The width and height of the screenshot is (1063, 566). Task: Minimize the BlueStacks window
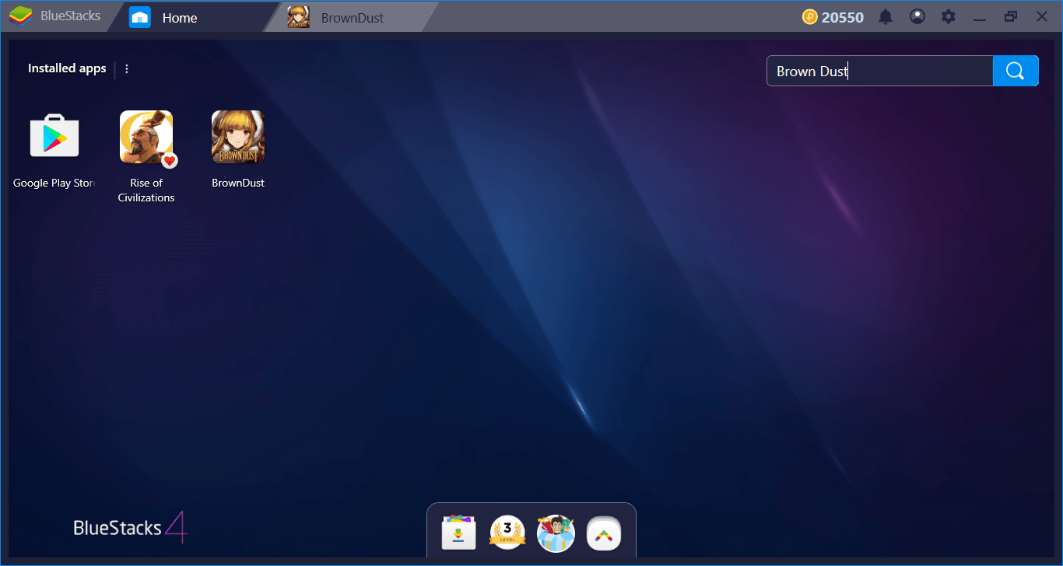point(980,17)
